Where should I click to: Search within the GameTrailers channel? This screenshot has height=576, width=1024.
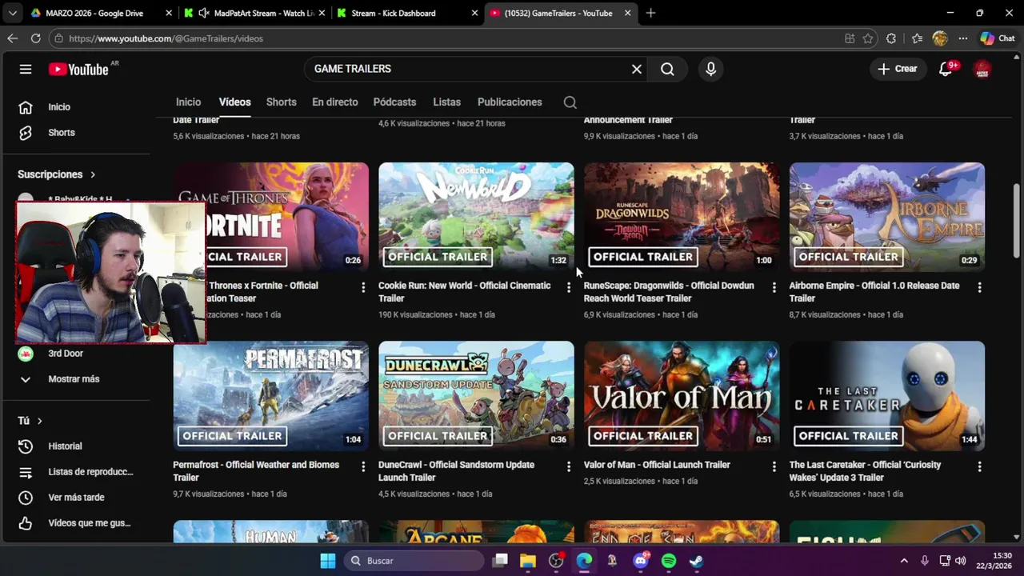[x=570, y=102]
